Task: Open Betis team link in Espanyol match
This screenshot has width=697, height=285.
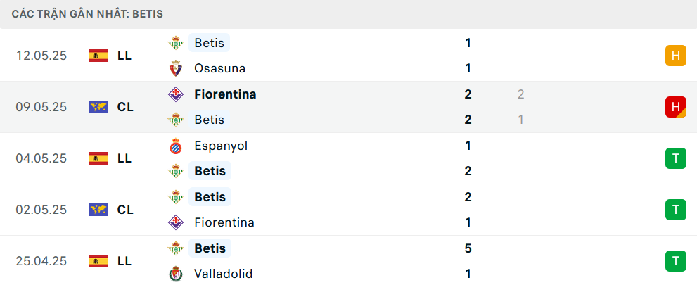Action: pyautogui.click(x=210, y=171)
